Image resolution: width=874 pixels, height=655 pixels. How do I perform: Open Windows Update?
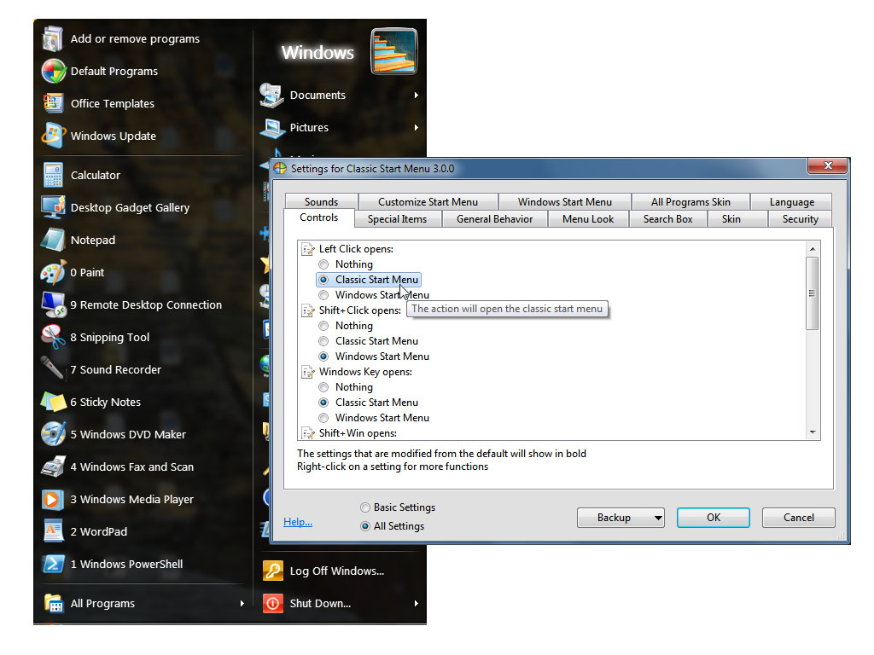[113, 136]
